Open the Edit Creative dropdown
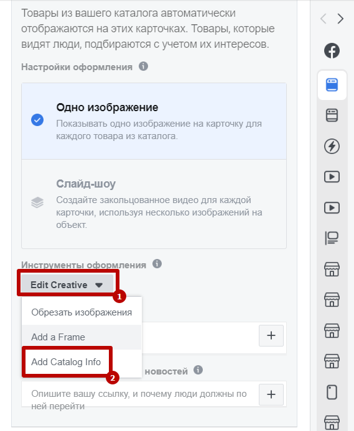354x431 pixels. click(x=67, y=284)
